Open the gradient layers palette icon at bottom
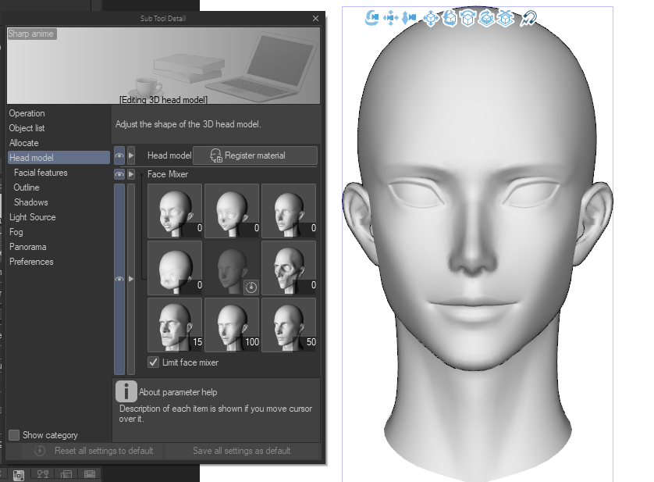Image resolution: width=654 pixels, height=482 pixels. [x=66, y=474]
